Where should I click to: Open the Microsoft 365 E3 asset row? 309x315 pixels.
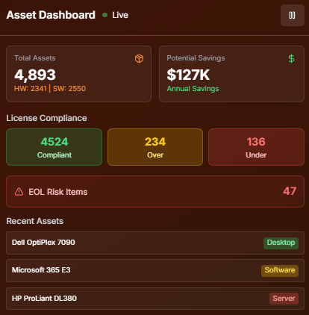pos(155,270)
